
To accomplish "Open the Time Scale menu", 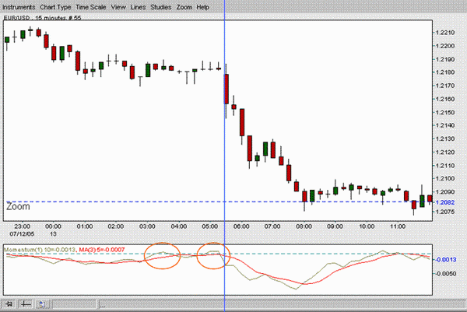I will point(91,7).
